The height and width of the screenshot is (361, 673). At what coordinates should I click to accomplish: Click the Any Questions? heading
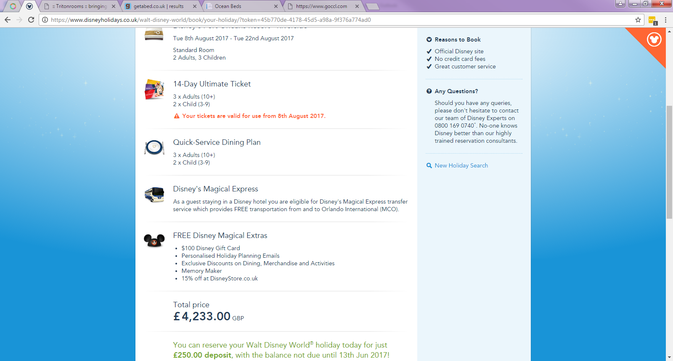pos(456,91)
